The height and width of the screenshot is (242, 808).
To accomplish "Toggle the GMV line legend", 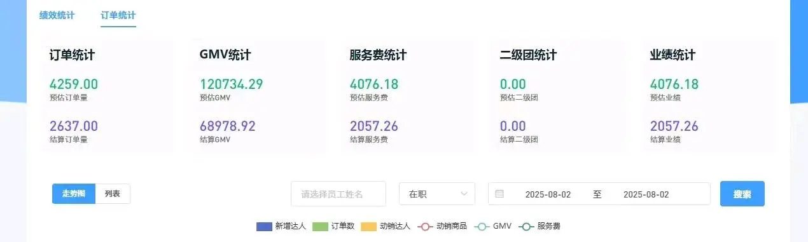I will [494, 226].
